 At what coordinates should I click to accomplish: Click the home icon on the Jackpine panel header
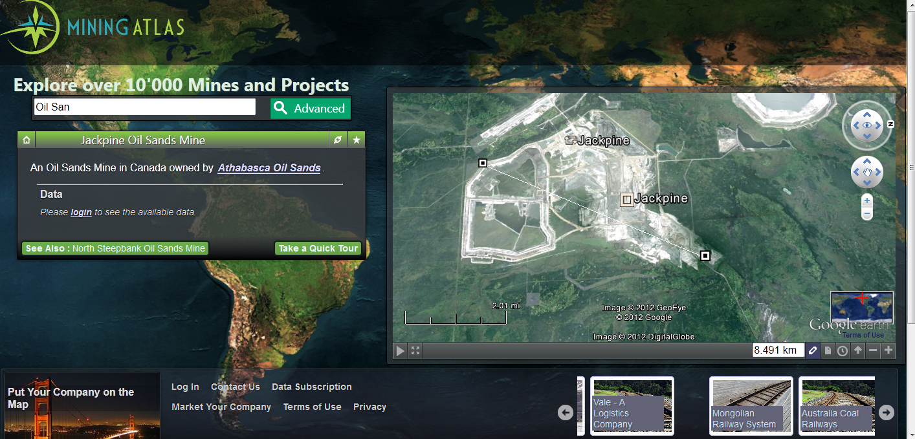tap(26, 140)
